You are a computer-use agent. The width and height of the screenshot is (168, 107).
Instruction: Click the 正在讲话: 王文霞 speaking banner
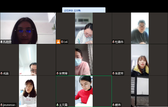[x=84, y=10]
